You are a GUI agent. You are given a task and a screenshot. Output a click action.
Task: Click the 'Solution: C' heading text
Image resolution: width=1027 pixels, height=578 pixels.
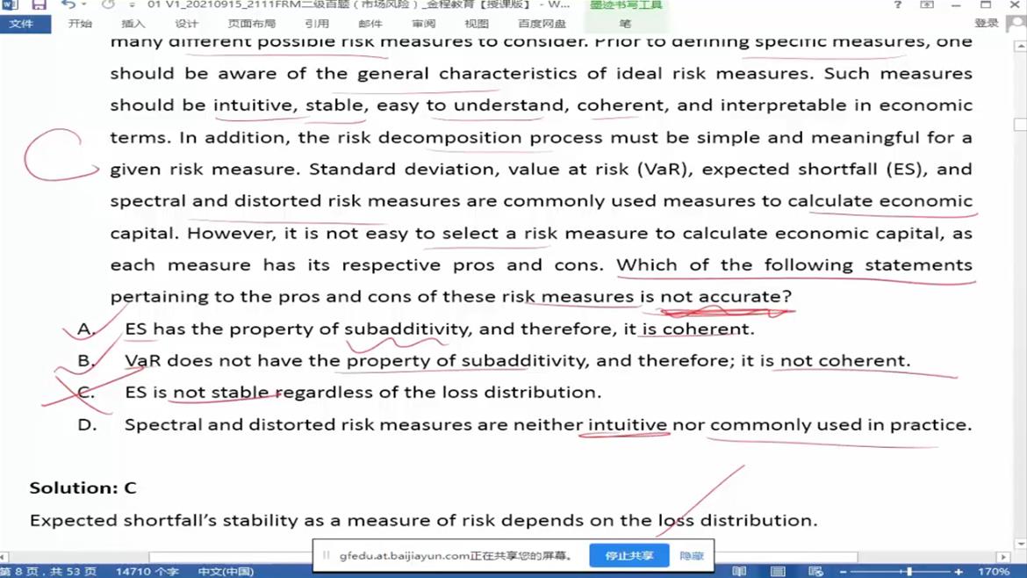[83, 488]
